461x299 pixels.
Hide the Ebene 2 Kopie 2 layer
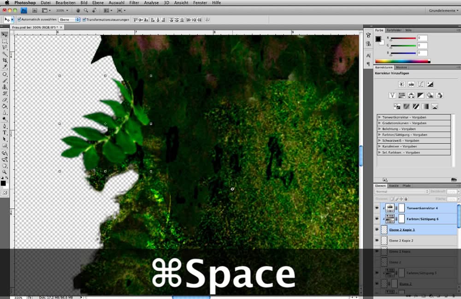click(x=377, y=241)
